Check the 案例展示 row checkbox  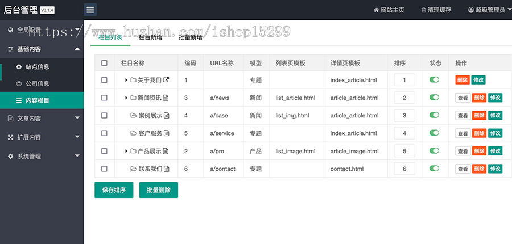click(x=104, y=115)
